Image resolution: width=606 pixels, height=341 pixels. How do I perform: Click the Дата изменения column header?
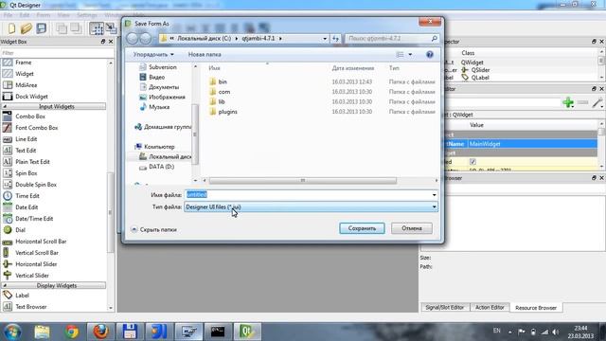pos(353,68)
